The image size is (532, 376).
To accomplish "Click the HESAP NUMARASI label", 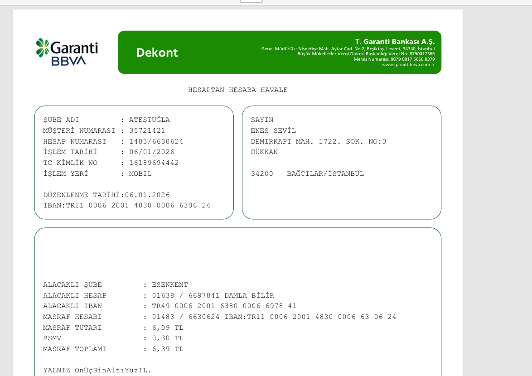I will click(x=75, y=141).
